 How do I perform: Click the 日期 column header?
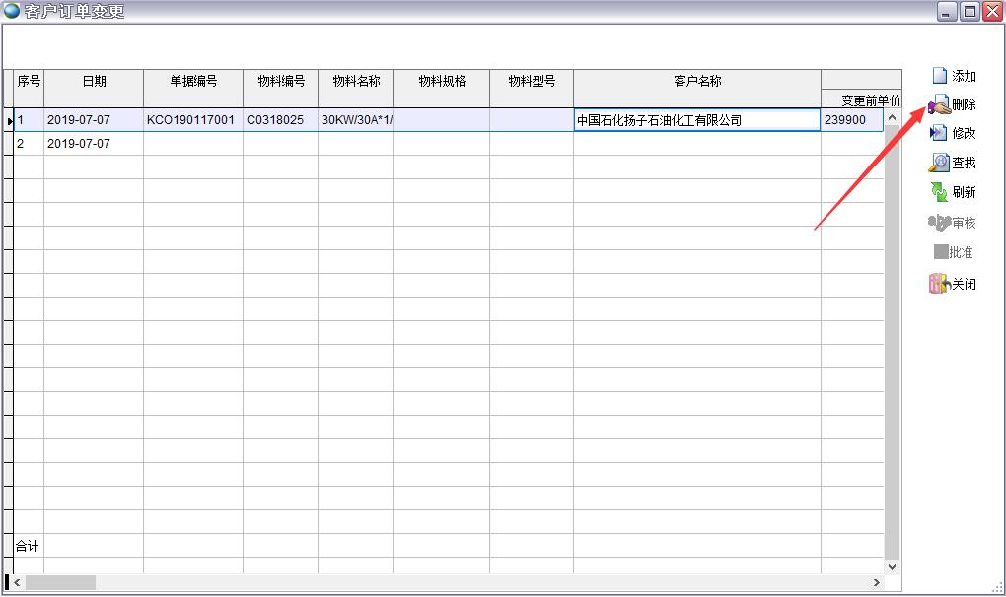(x=94, y=82)
